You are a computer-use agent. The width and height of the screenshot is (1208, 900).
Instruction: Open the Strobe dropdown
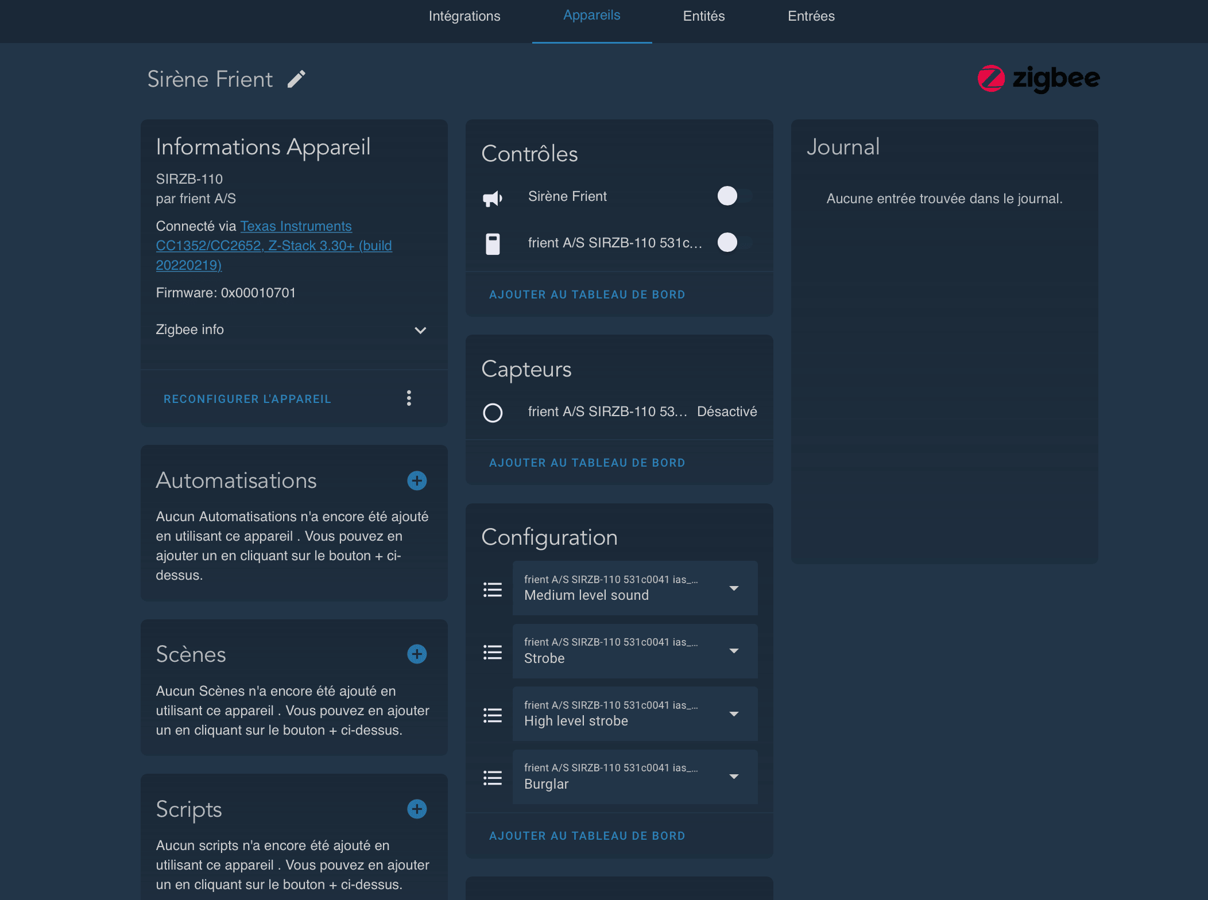pyautogui.click(x=635, y=651)
